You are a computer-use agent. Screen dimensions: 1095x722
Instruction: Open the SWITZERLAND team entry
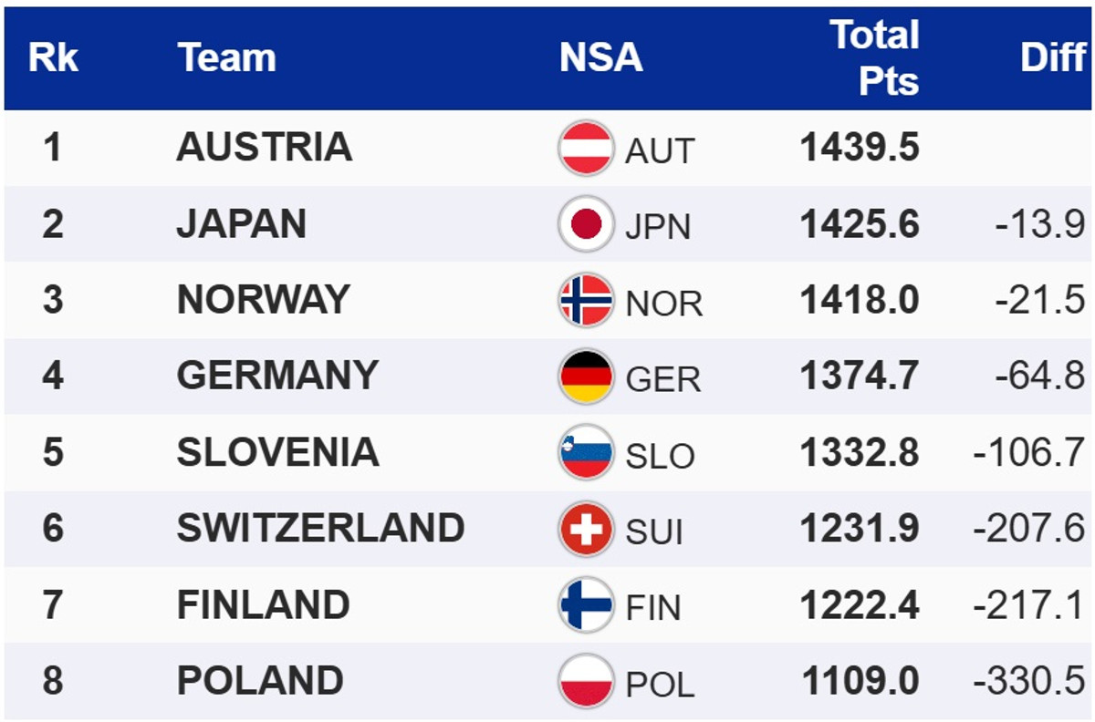point(320,529)
